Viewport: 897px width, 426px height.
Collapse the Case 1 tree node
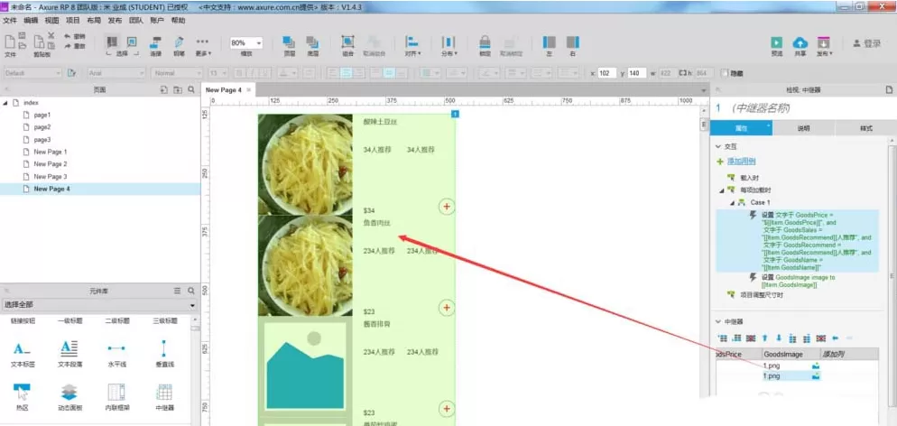[732, 202]
